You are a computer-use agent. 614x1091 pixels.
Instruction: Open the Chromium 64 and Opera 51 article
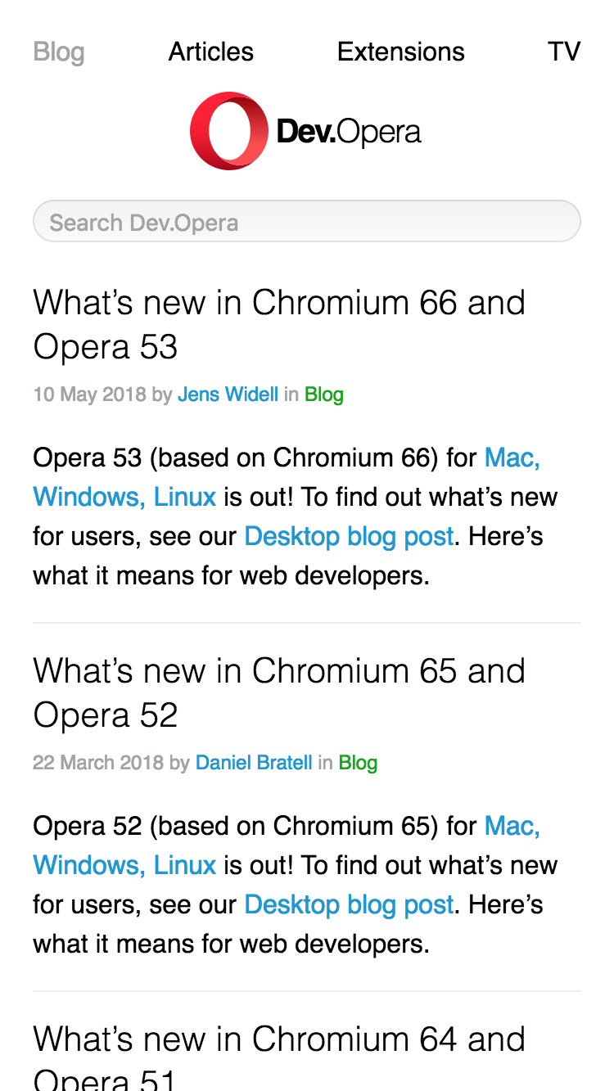click(279, 1056)
